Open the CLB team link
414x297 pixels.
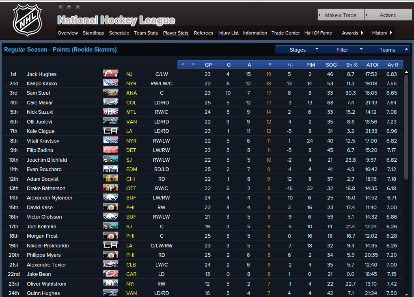tap(131, 265)
